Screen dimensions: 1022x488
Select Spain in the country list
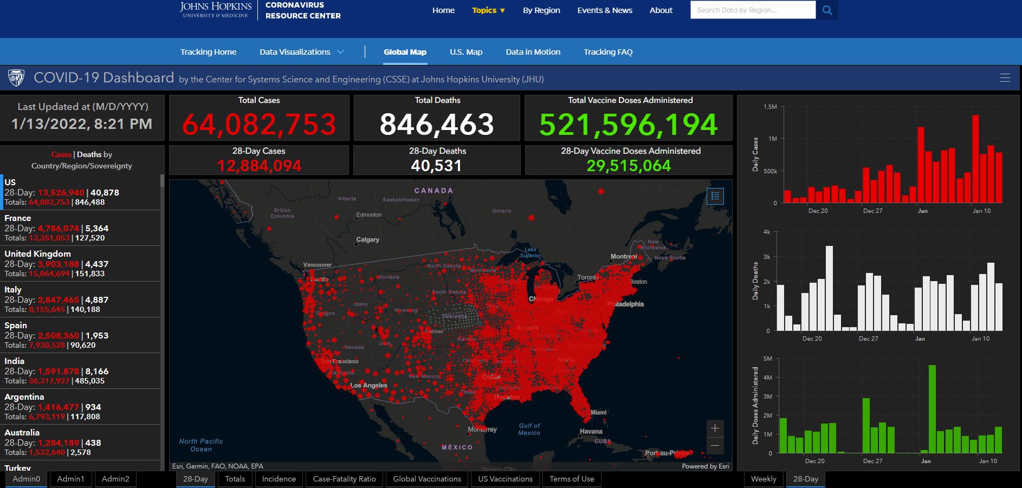pyautogui.click(x=81, y=335)
